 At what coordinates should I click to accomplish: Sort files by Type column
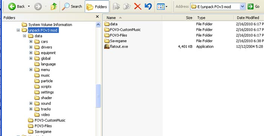coord(214,18)
